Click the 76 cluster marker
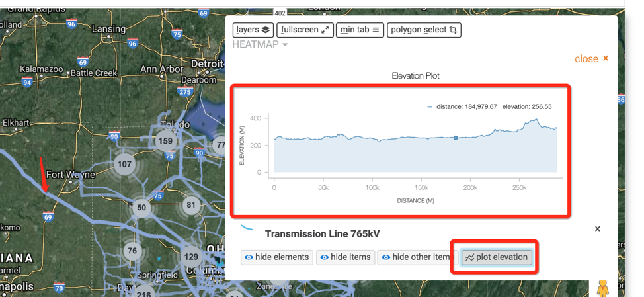The height and width of the screenshot is (297, 644). pos(132,251)
